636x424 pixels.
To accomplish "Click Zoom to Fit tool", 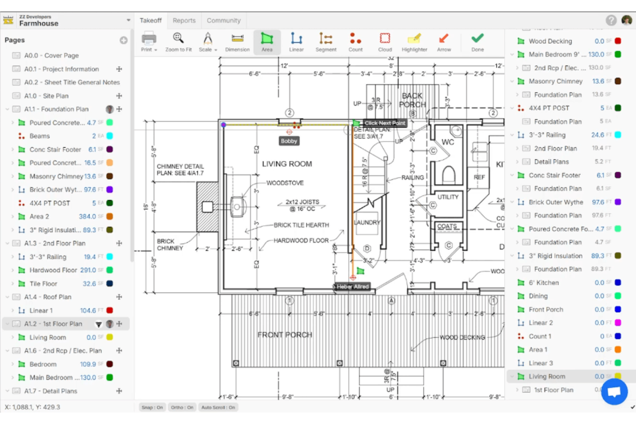I will pyautogui.click(x=178, y=42).
